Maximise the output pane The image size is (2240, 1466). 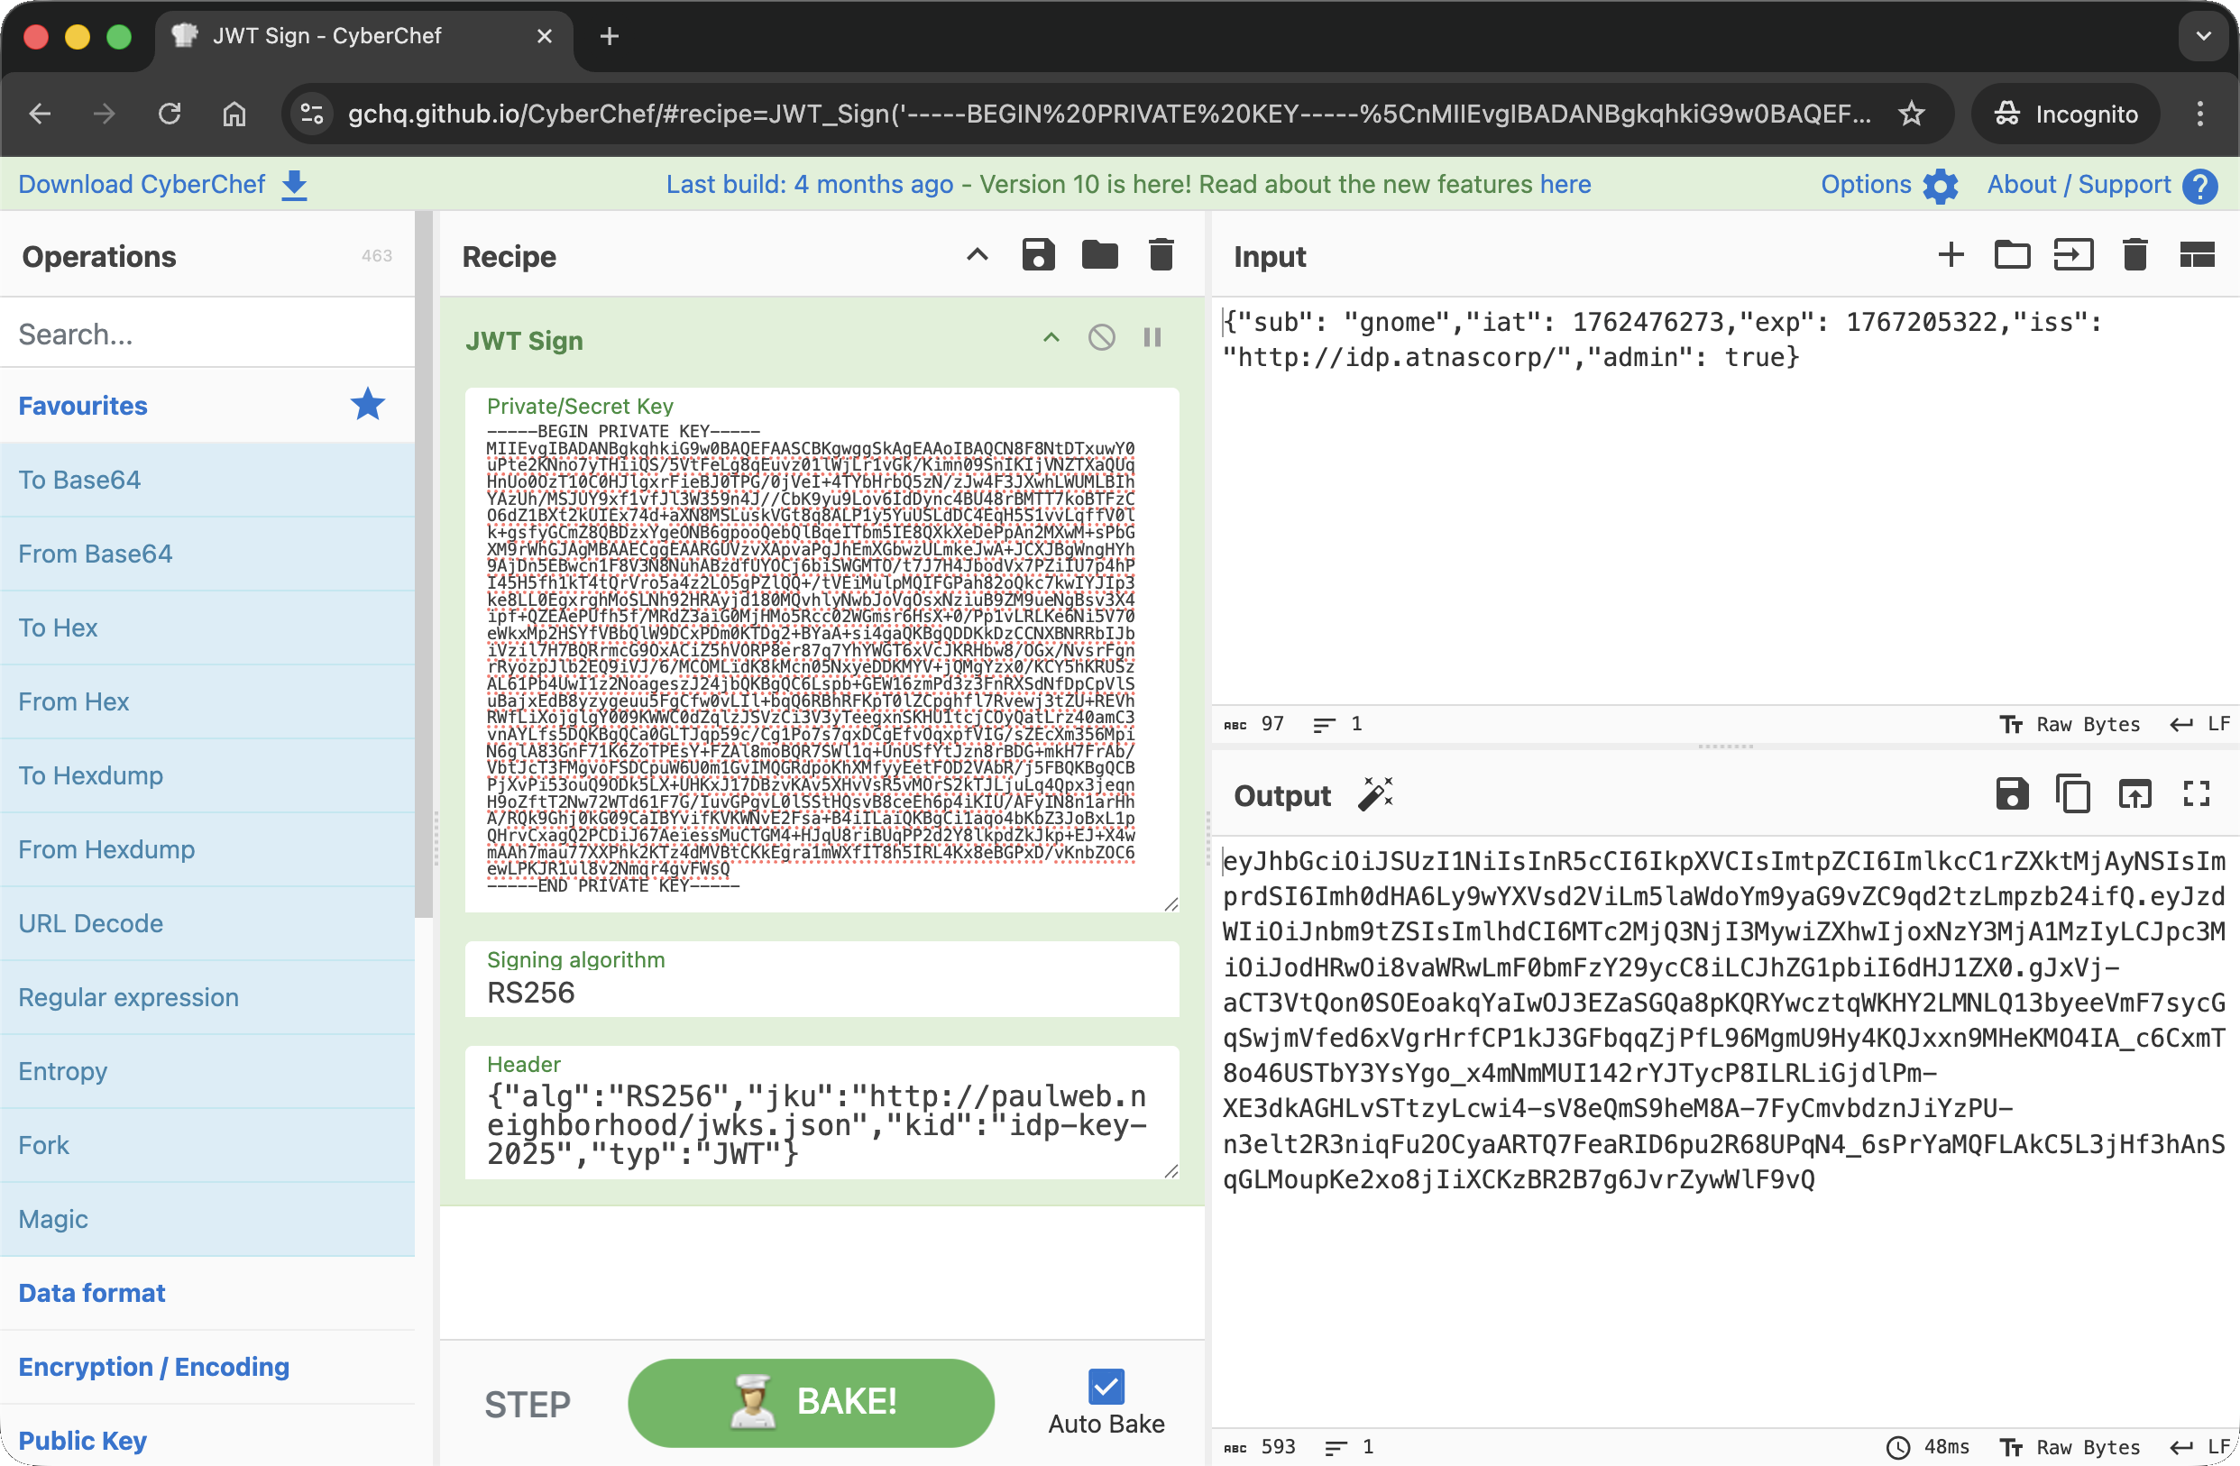point(2196,795)
